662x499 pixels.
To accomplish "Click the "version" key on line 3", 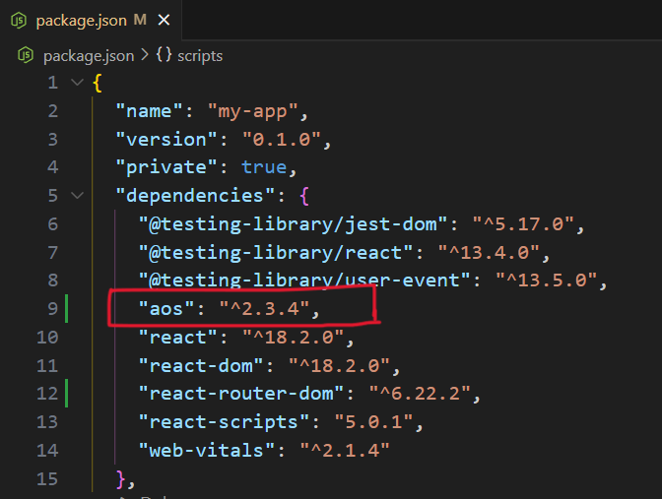I will pos(166,140).
